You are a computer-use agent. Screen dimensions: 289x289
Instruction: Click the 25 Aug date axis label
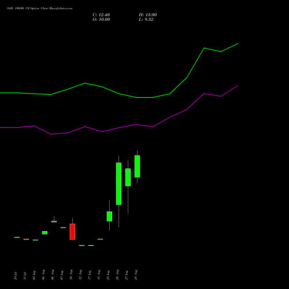[x=108, y=275]
